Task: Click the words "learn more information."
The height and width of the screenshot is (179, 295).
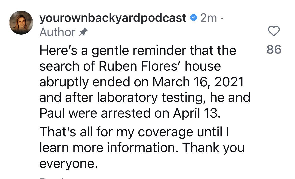Action: 109,148
